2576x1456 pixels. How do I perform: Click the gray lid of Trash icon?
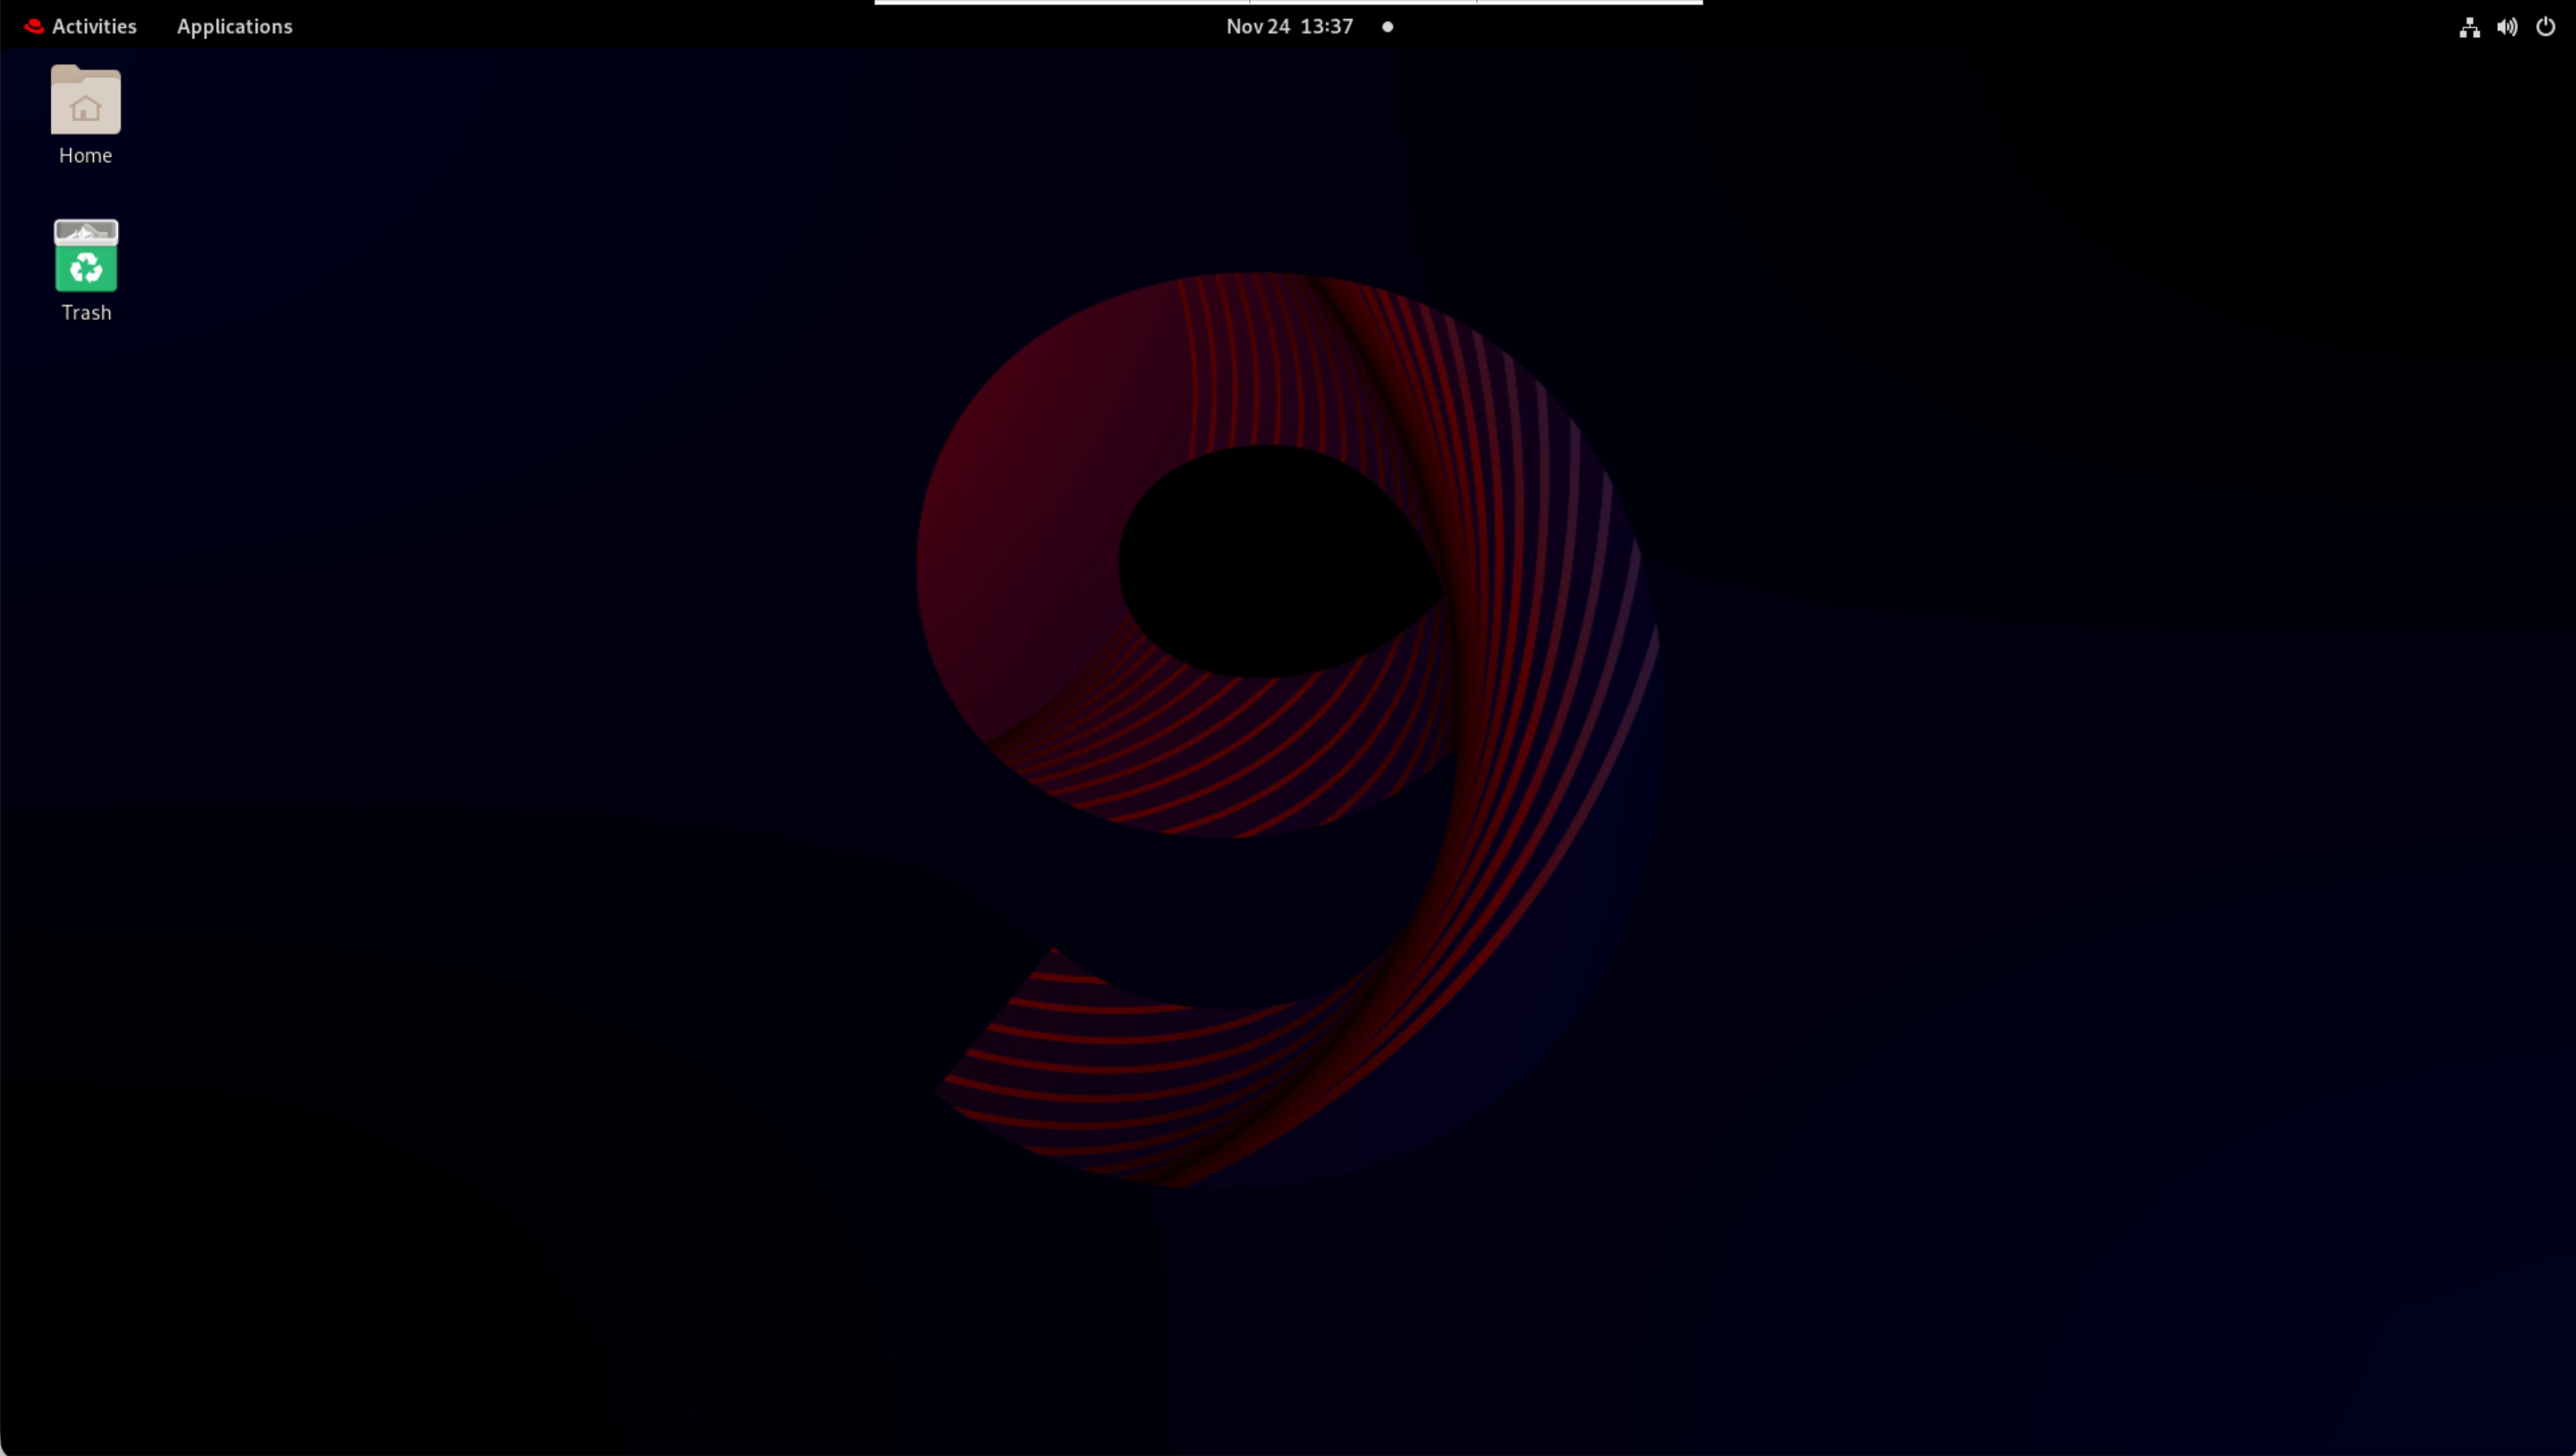tap(86, 233)
